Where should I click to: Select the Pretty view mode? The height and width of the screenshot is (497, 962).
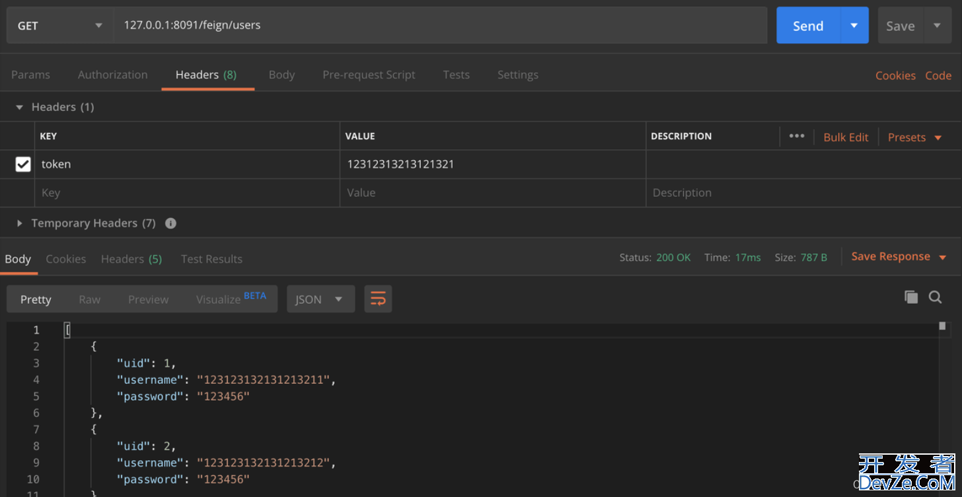(x=36, y=299)
